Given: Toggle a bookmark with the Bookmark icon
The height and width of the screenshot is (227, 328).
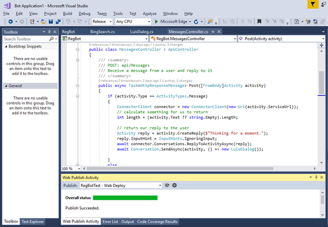Looking at the screenshot, I should (259, 22).
